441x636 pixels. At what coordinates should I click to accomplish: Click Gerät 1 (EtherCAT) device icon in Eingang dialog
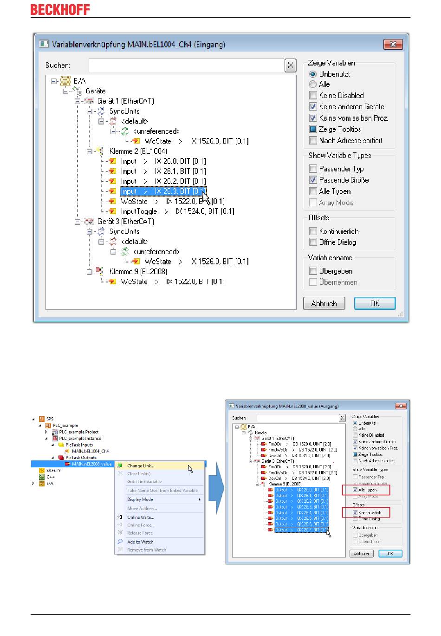tap(89, 101)
